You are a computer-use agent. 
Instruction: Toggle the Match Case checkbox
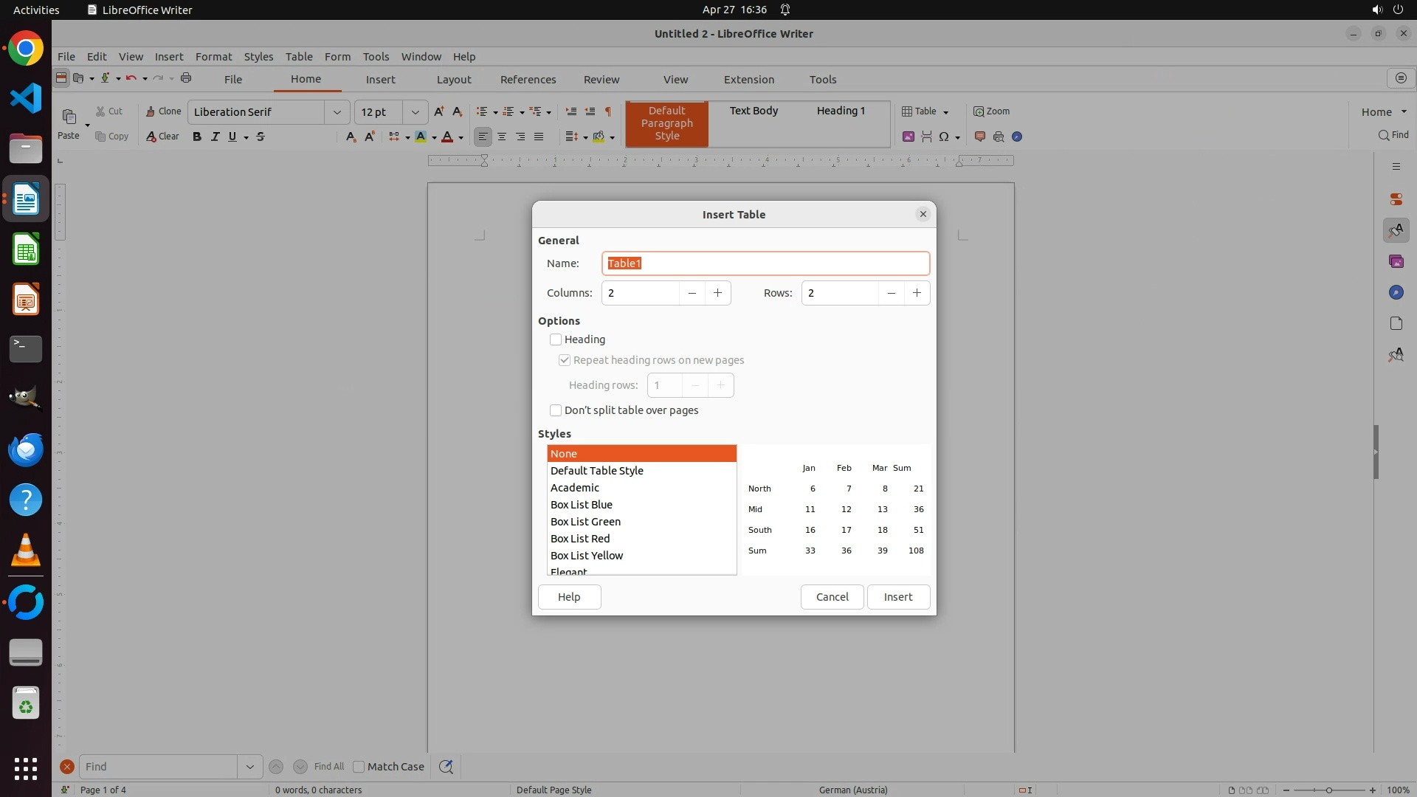click(x=359, y=767)
